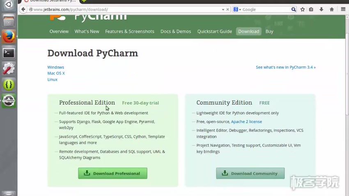Open Software Updater icon in the launcher
The image size is (349, 196).
pyautogui.click(x=9, y=101)
